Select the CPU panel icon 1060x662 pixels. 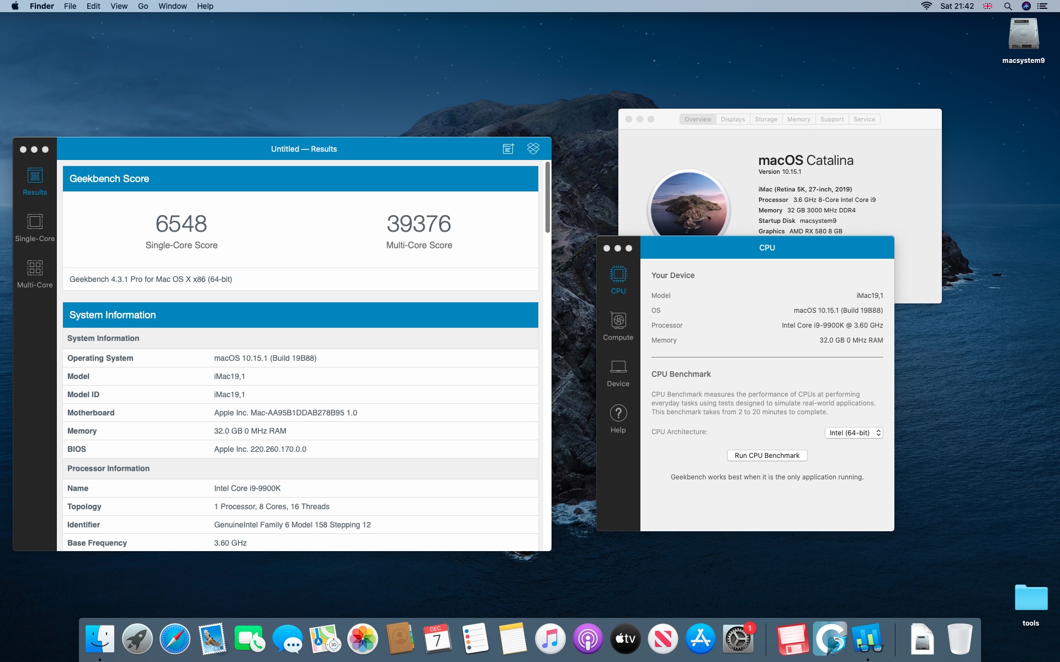click(x=618, y=280)
